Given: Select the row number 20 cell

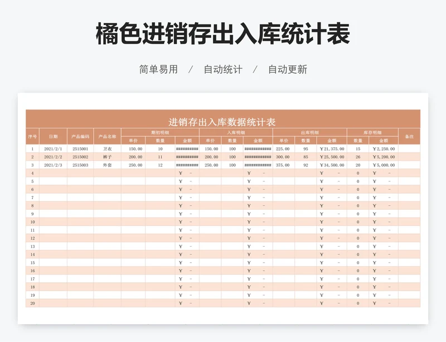Looking at the screenshot, I should (x=32, y=304).
